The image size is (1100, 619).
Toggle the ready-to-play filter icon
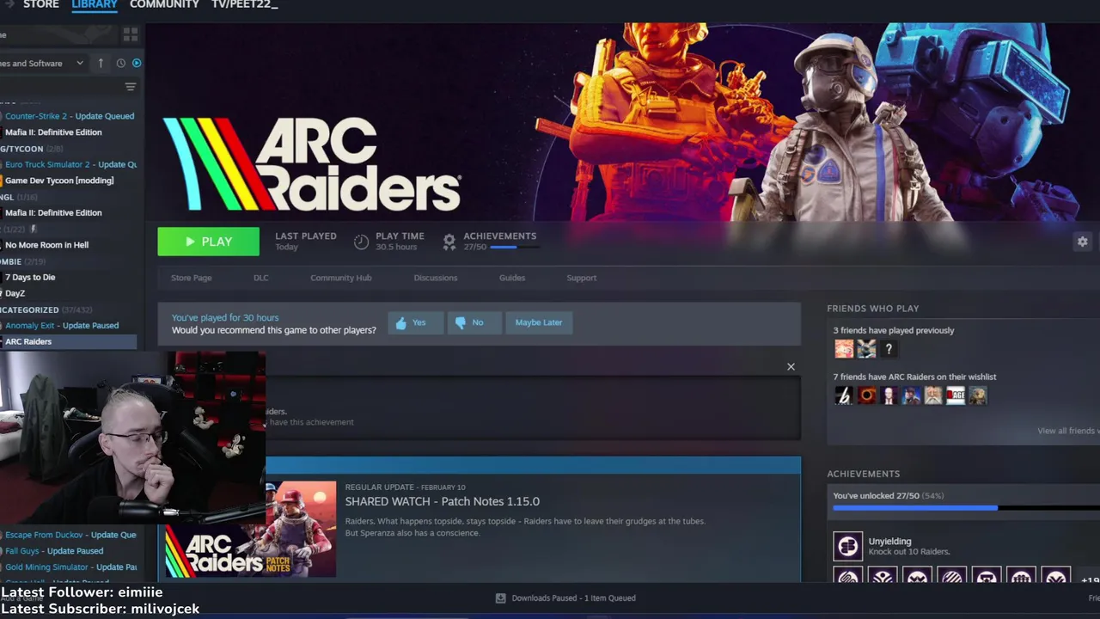(136, 63)
